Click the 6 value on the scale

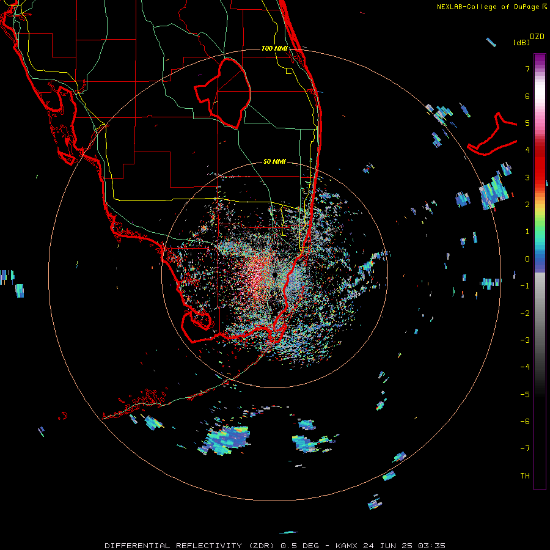point(527,96)
